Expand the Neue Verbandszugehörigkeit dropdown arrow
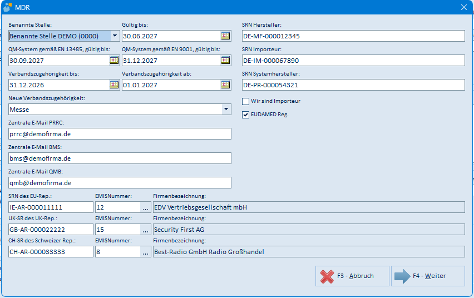The width and height of the screenshot is (474, 298). pos(226,109)
